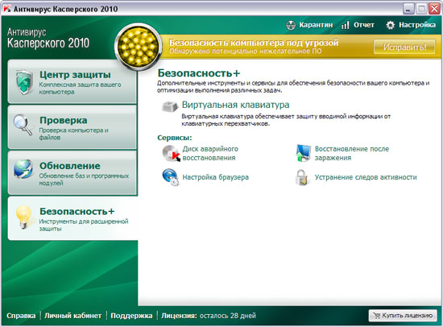Minimize the Антивирус Касперского 2010 window
This screenshot has width=443, height=327.
pos(408,9)
